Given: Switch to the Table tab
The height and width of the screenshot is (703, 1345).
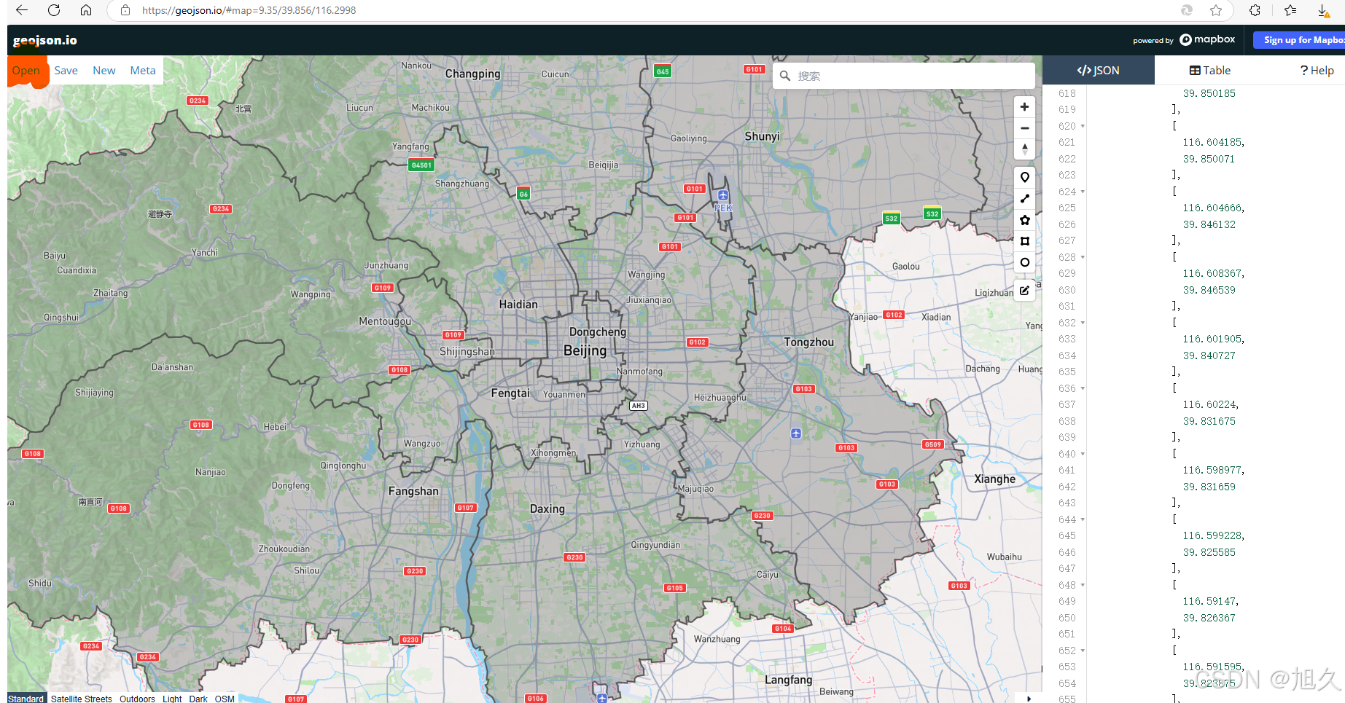Looking at the screenshot, I should [x=1210, y=71].
